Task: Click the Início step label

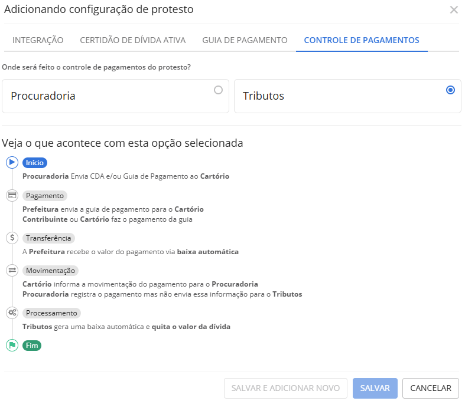Action: point(35,163)
